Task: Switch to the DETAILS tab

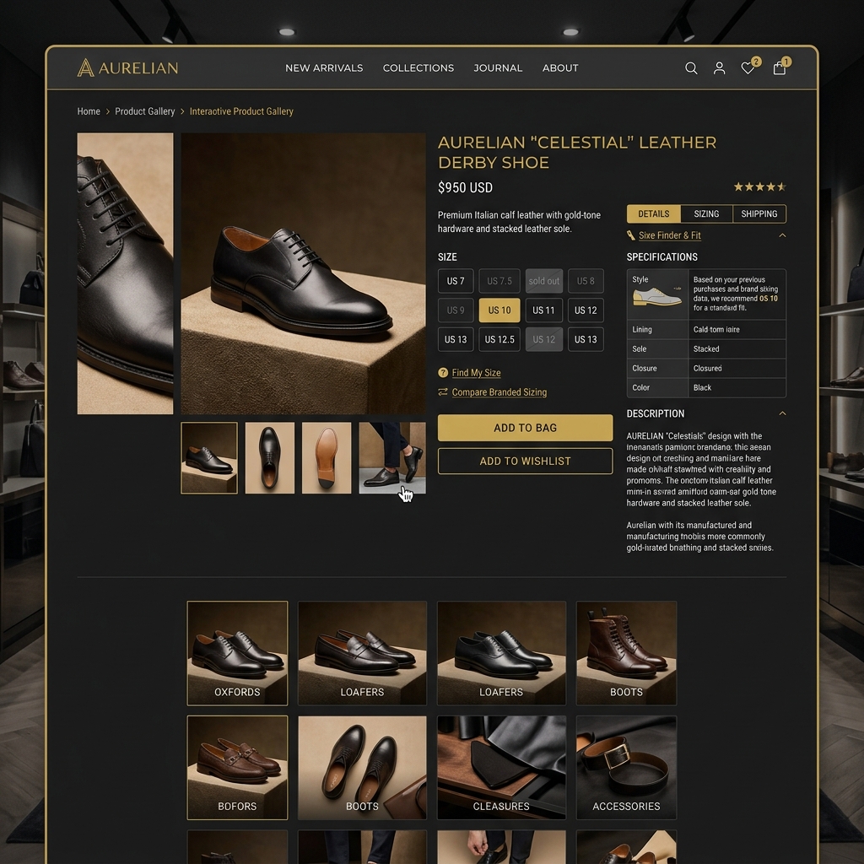Action: pos(654,213)
